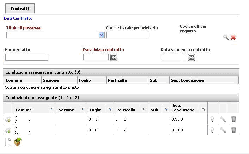
Task: Delete the 0.51.0 conduzione with trash icon
Action: click(233, 119)
